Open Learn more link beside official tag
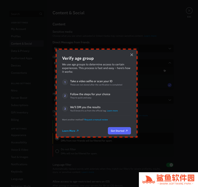 [112, 111]
